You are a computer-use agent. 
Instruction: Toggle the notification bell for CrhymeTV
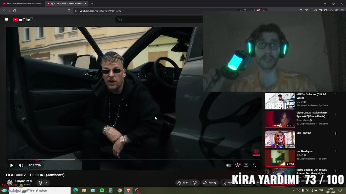(40, 183)
